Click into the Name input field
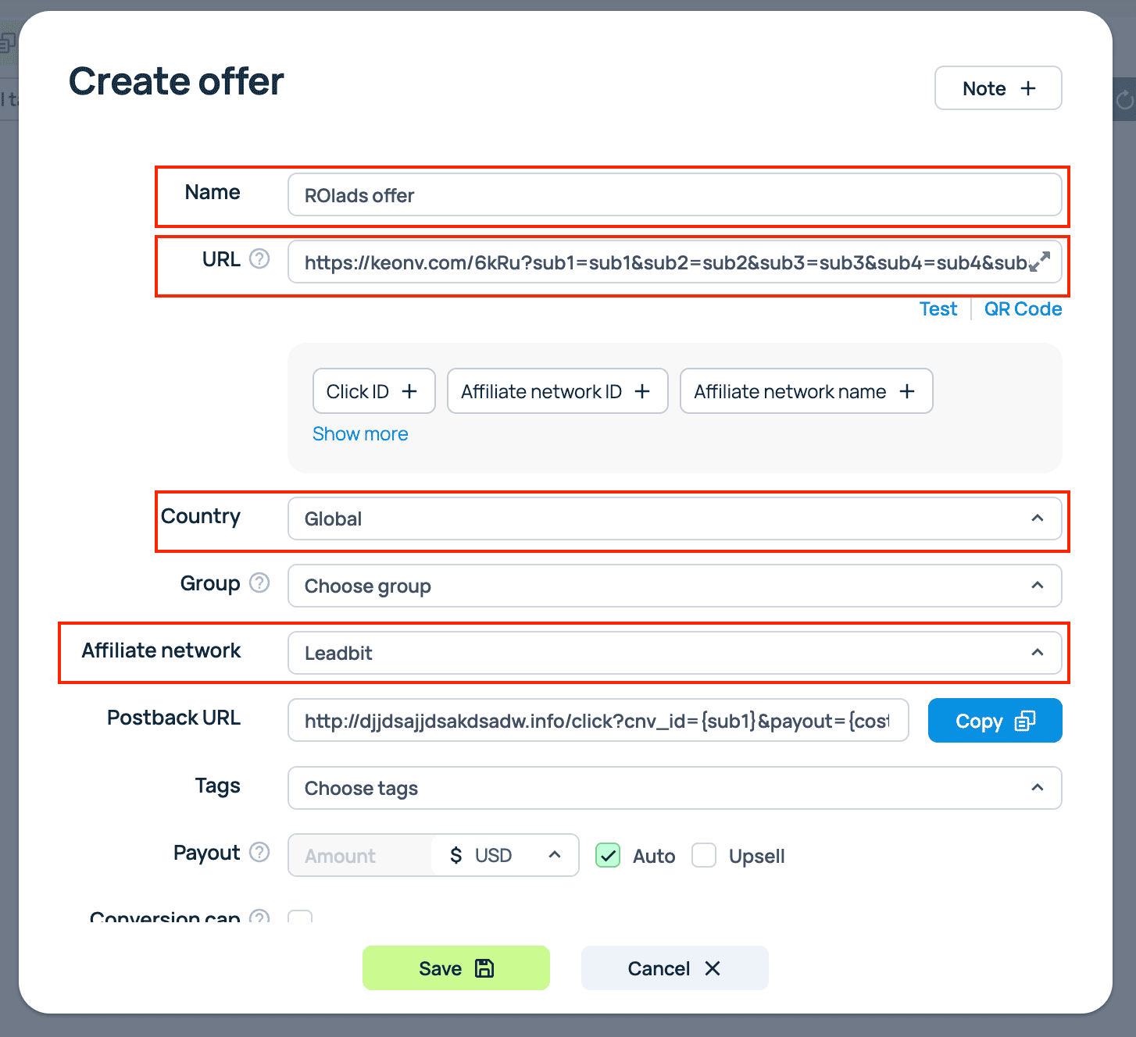The width and height of the screenshot is (1136, 1037). pyautogui.click(x=674, y=195)
